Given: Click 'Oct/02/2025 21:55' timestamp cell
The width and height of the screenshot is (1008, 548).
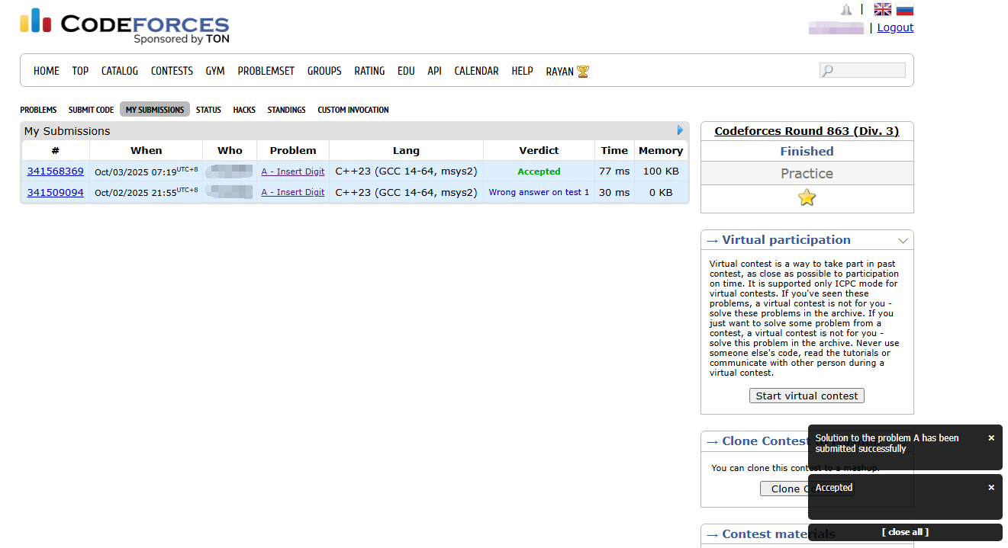Looking at the screenshot, I should (x=146, y=192).
